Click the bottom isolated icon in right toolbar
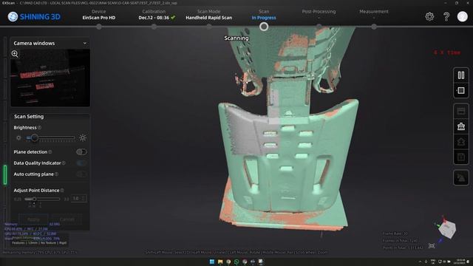473x266 pixels. click(x=461, y=178)
